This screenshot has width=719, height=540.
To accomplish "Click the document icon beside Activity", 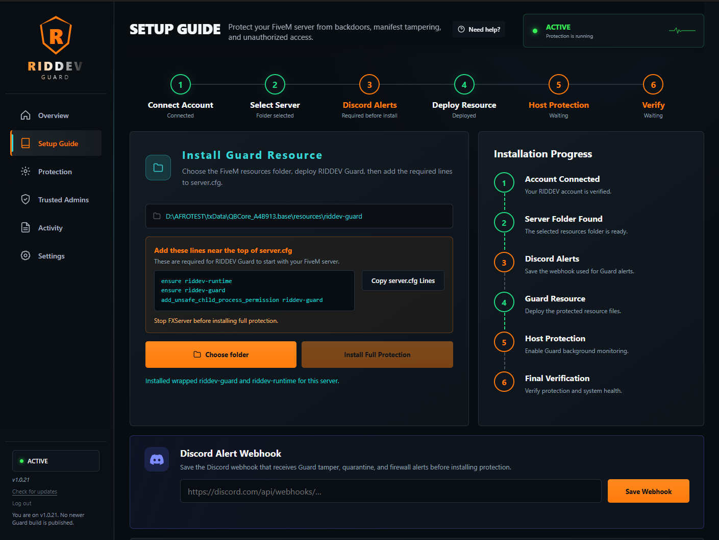I will point(26,227).
